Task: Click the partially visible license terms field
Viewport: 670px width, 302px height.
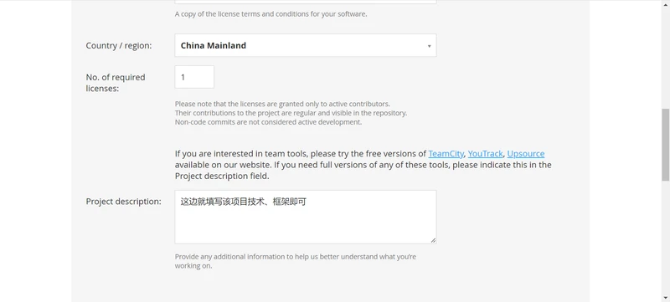Action: (305, 2)
